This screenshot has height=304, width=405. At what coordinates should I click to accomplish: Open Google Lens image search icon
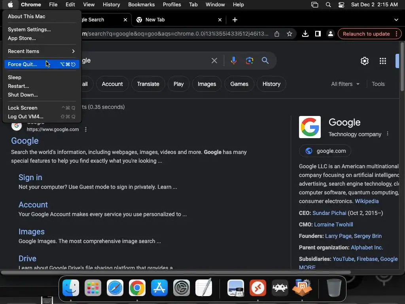tap(249, 61)
